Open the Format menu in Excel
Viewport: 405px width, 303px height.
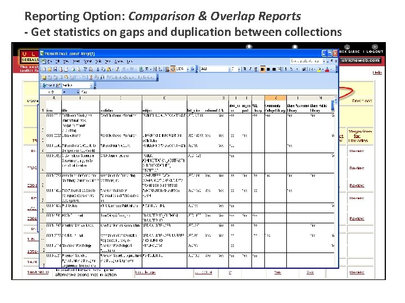88,61
